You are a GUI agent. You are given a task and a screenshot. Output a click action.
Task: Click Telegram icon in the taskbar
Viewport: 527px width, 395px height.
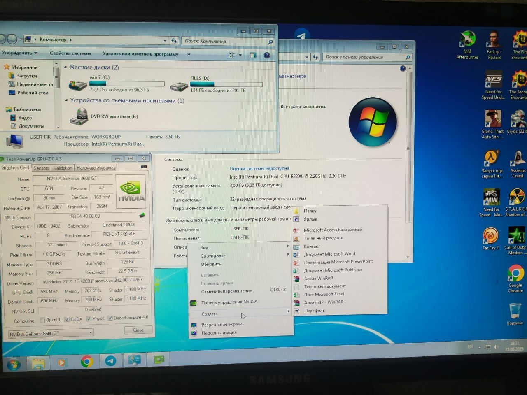[110, 361]
